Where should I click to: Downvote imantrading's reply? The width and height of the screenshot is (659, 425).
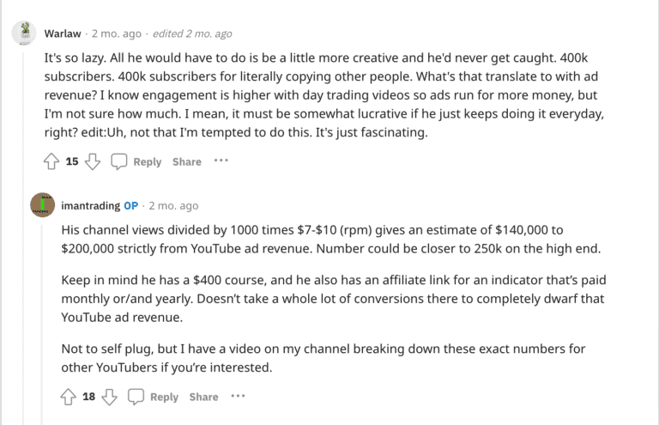(110, 397)
